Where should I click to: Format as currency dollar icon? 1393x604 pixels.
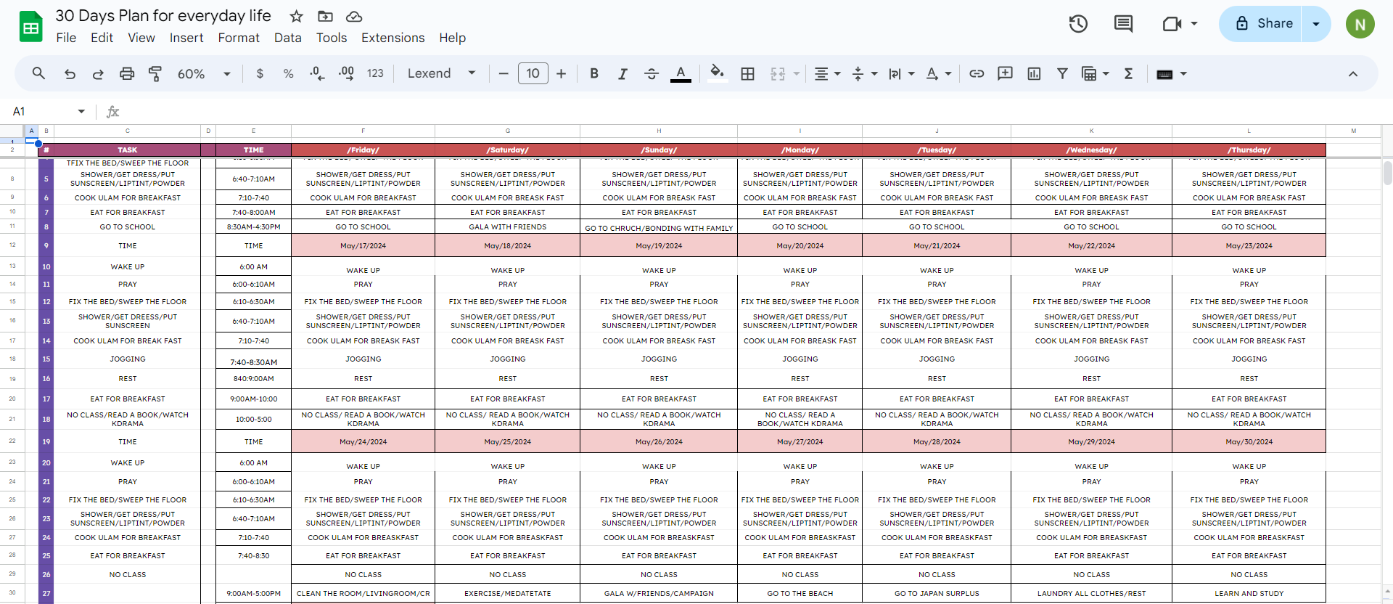point(260,73)
